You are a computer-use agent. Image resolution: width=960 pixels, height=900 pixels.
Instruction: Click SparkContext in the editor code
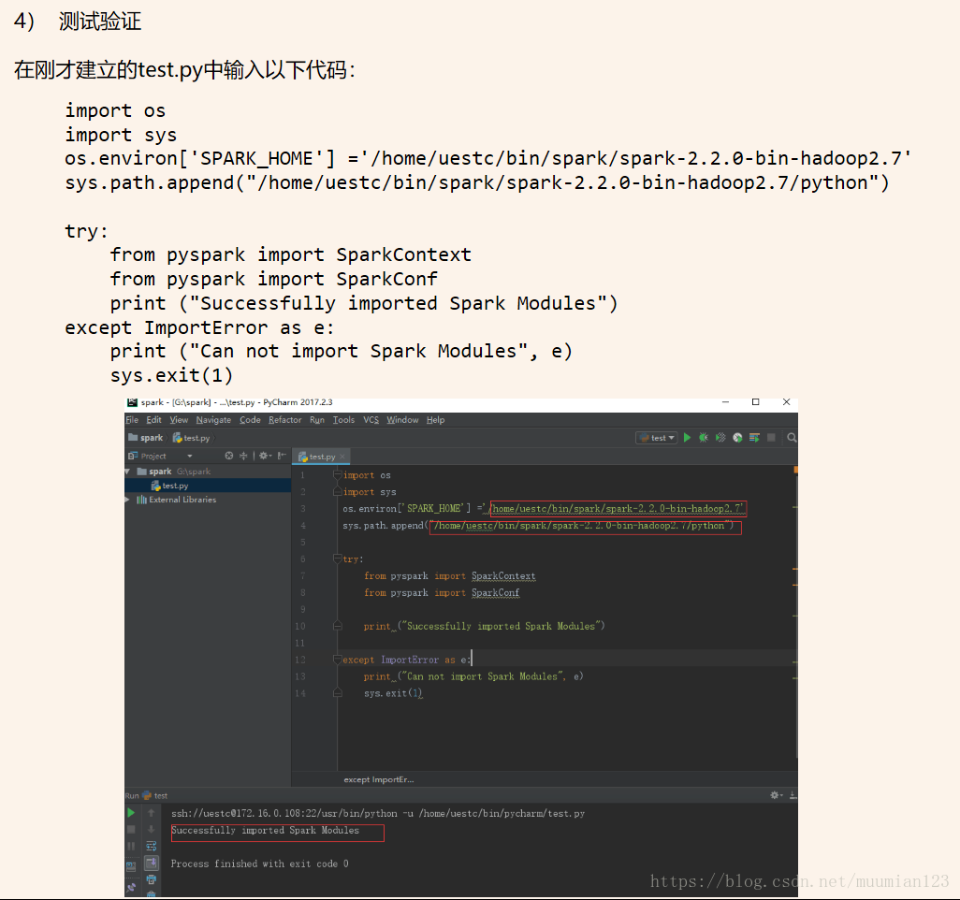pos(503,576)
